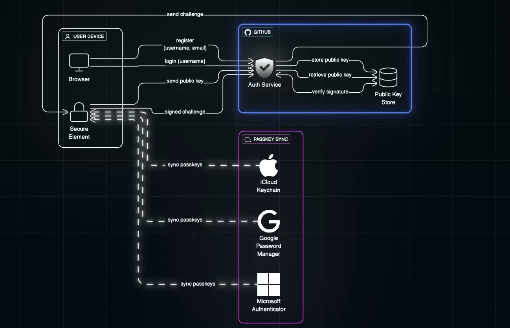Click the "store public key" label
The image size is (510, 328).
coord(330,60)
